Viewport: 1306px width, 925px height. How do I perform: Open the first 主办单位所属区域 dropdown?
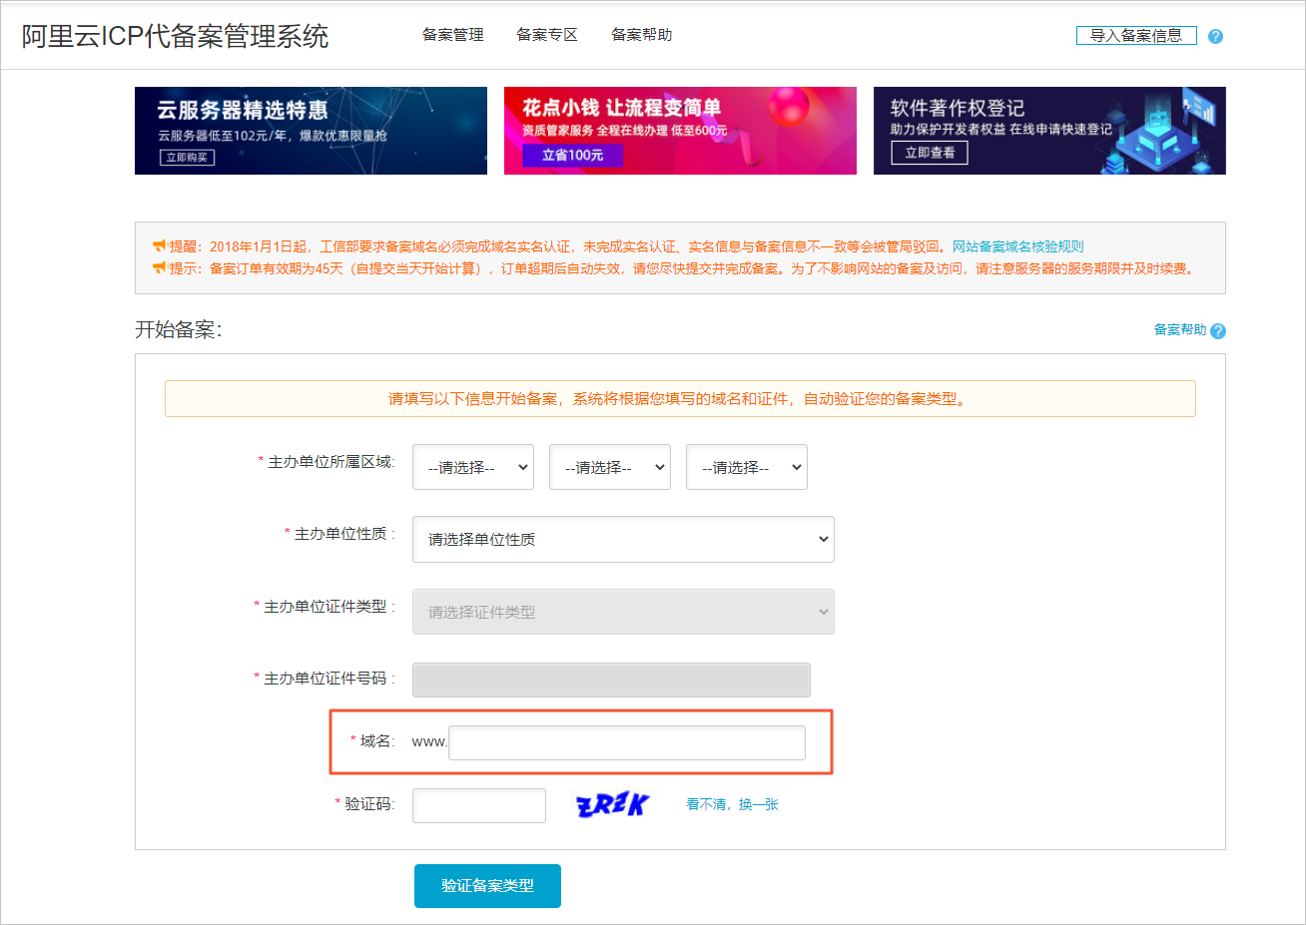pos(473,466)
